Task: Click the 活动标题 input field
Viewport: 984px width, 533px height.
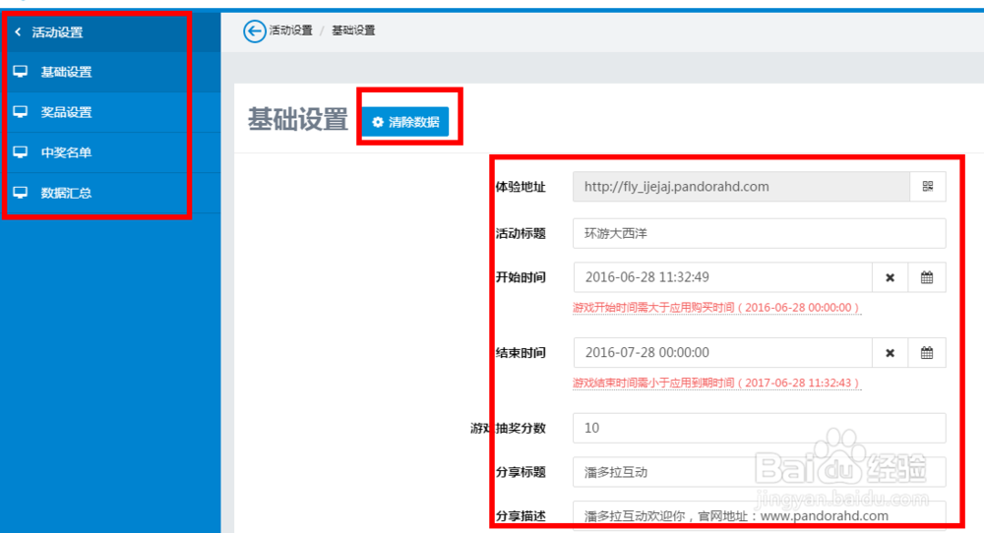Action: click(760, 233)
